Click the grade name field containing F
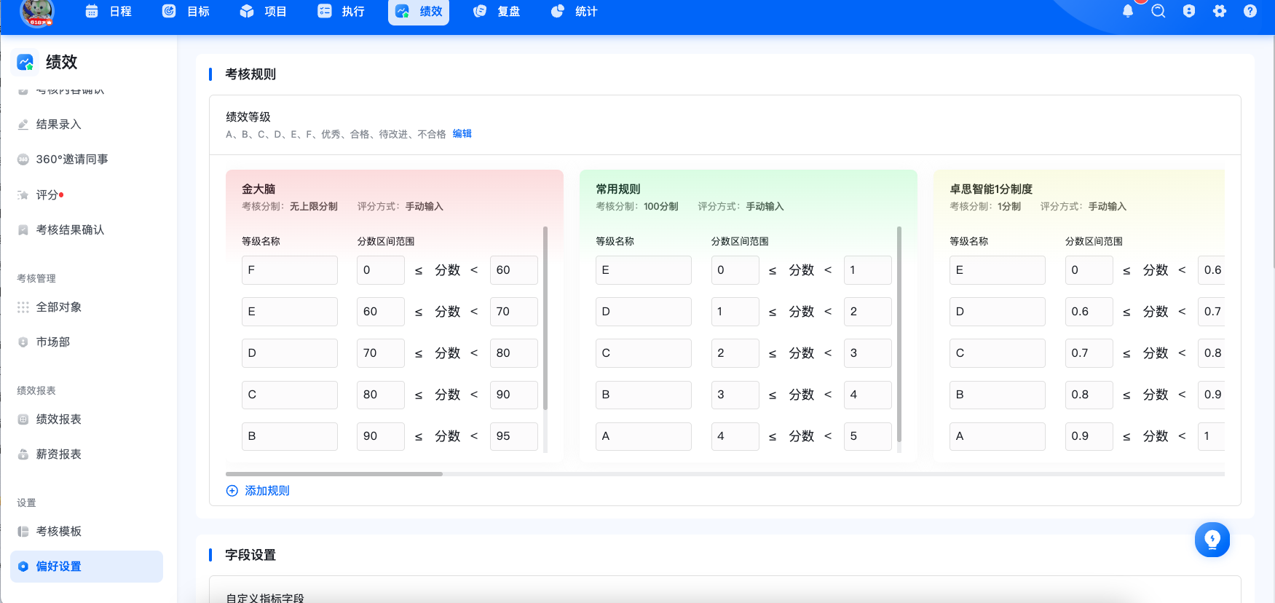This screenshot has height=603, width=1275. click(x=290, y=270)
